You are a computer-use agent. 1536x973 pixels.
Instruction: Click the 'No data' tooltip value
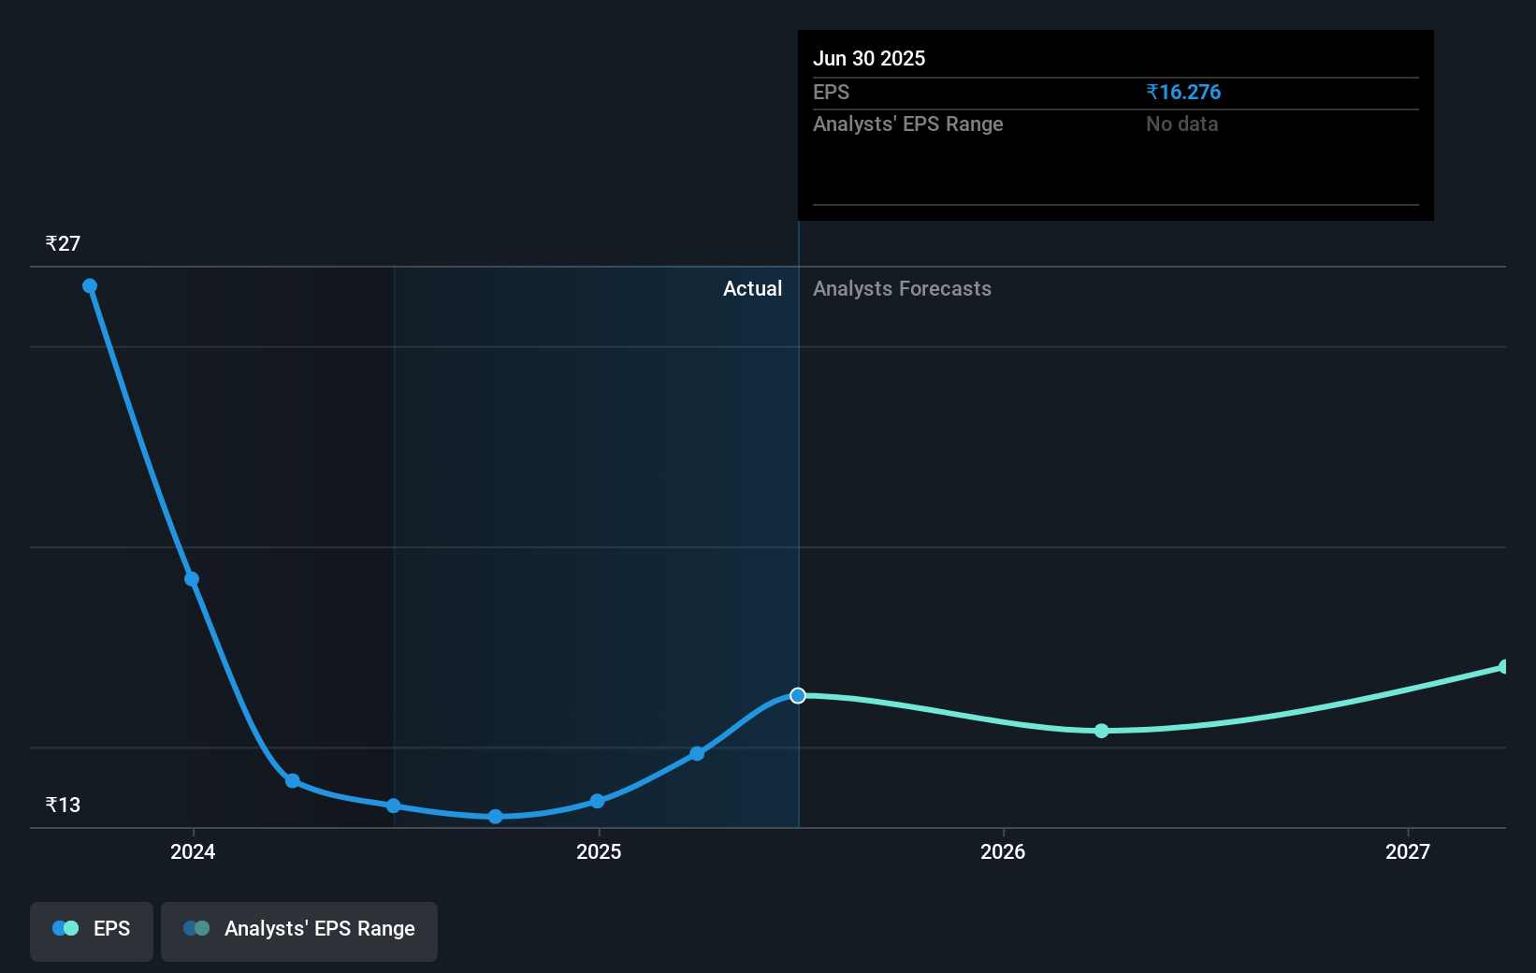pyautogui.click(x=1182, y=123)
